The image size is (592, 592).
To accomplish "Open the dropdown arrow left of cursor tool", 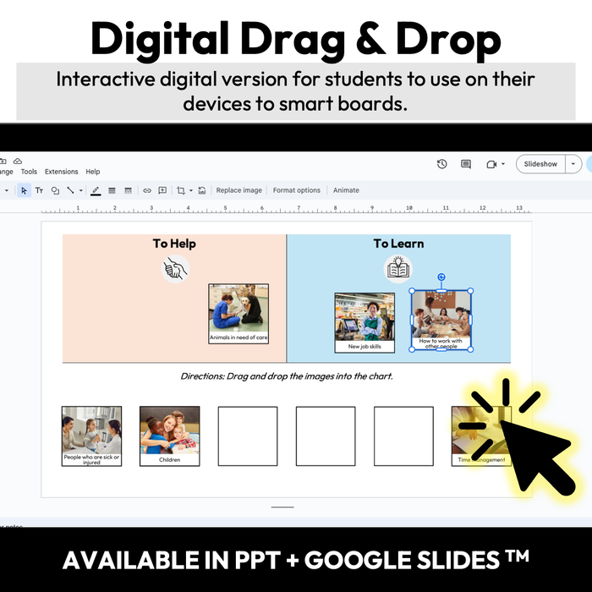I will (x=7, y=190).
